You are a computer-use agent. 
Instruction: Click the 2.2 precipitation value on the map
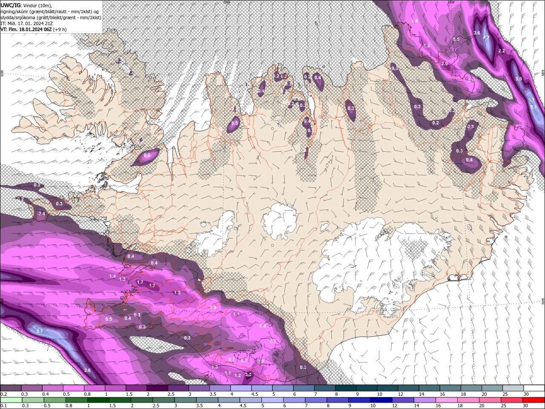(x=502, y=51)
